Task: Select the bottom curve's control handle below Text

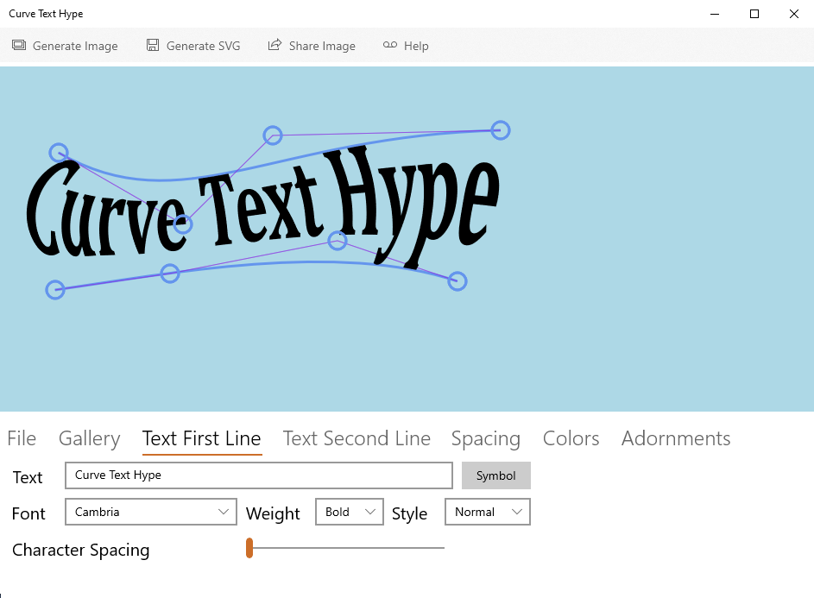Action: click(x=170, y=273)
